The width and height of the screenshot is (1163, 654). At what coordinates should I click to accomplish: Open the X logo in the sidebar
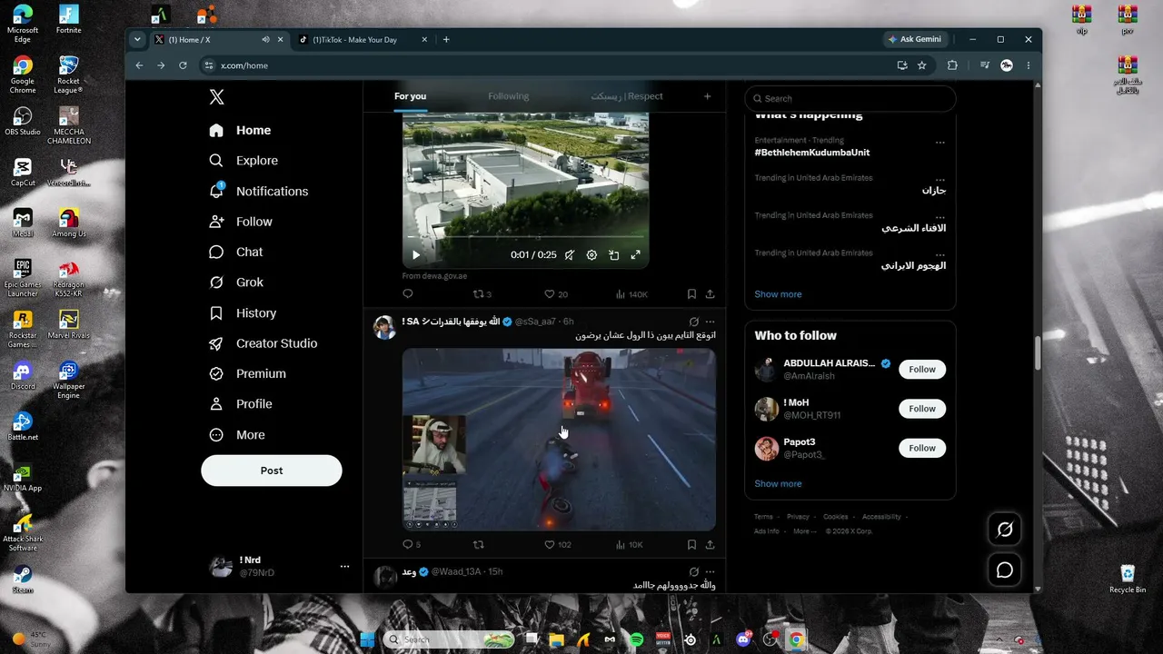216,97
